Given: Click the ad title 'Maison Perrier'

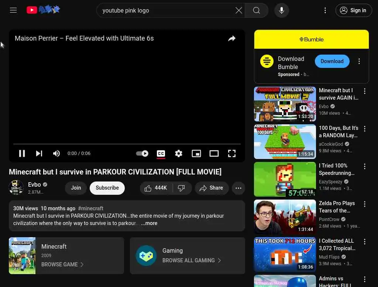Looking at the screenshot, I should coord(84,38).
